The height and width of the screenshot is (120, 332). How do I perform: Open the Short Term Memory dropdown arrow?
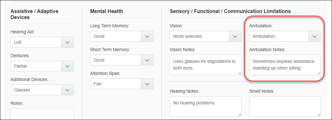click(147, 60)
